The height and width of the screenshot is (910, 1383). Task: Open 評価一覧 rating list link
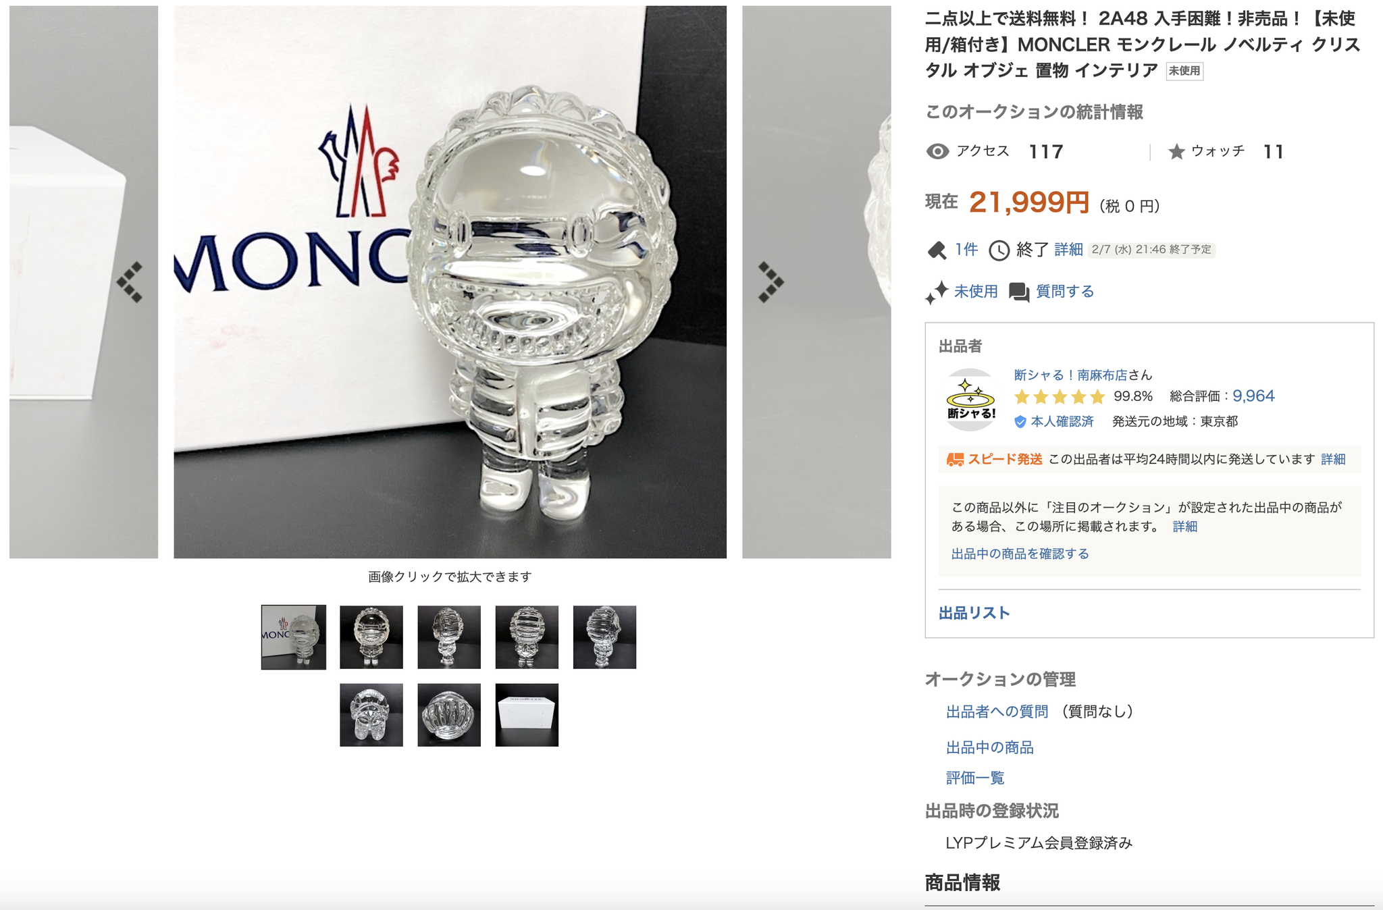pyautogui.click(x=975, y=778)
